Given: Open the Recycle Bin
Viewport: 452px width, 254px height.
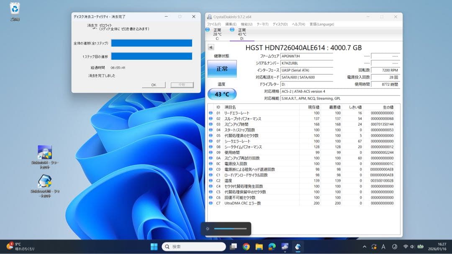Looking at the screenshot, I should [x=15, y=9].
